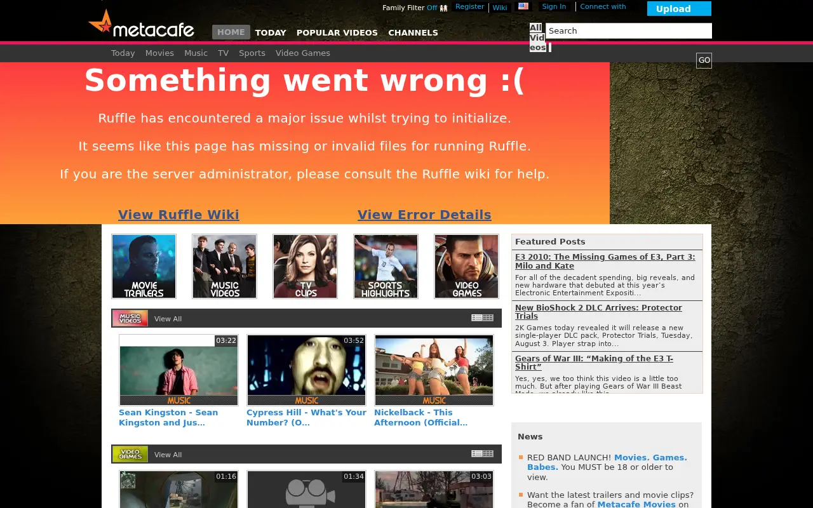
Task: Open the POPULAR VIDEOS tab
Action: point(337,32)
